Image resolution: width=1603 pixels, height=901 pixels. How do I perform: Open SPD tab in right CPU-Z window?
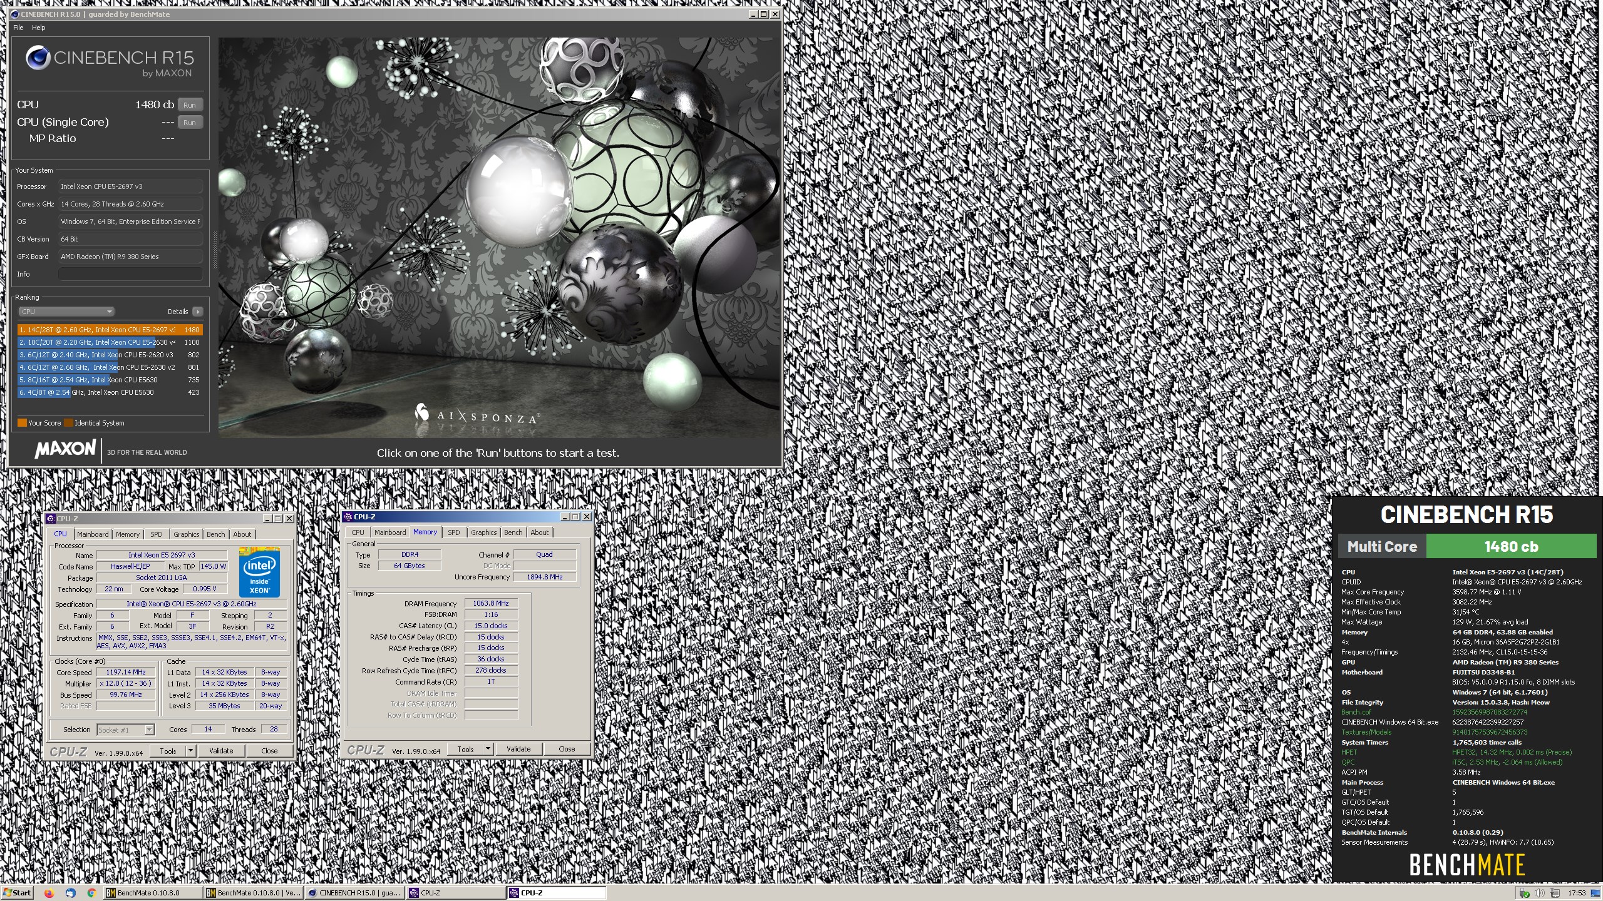[454, 532]
